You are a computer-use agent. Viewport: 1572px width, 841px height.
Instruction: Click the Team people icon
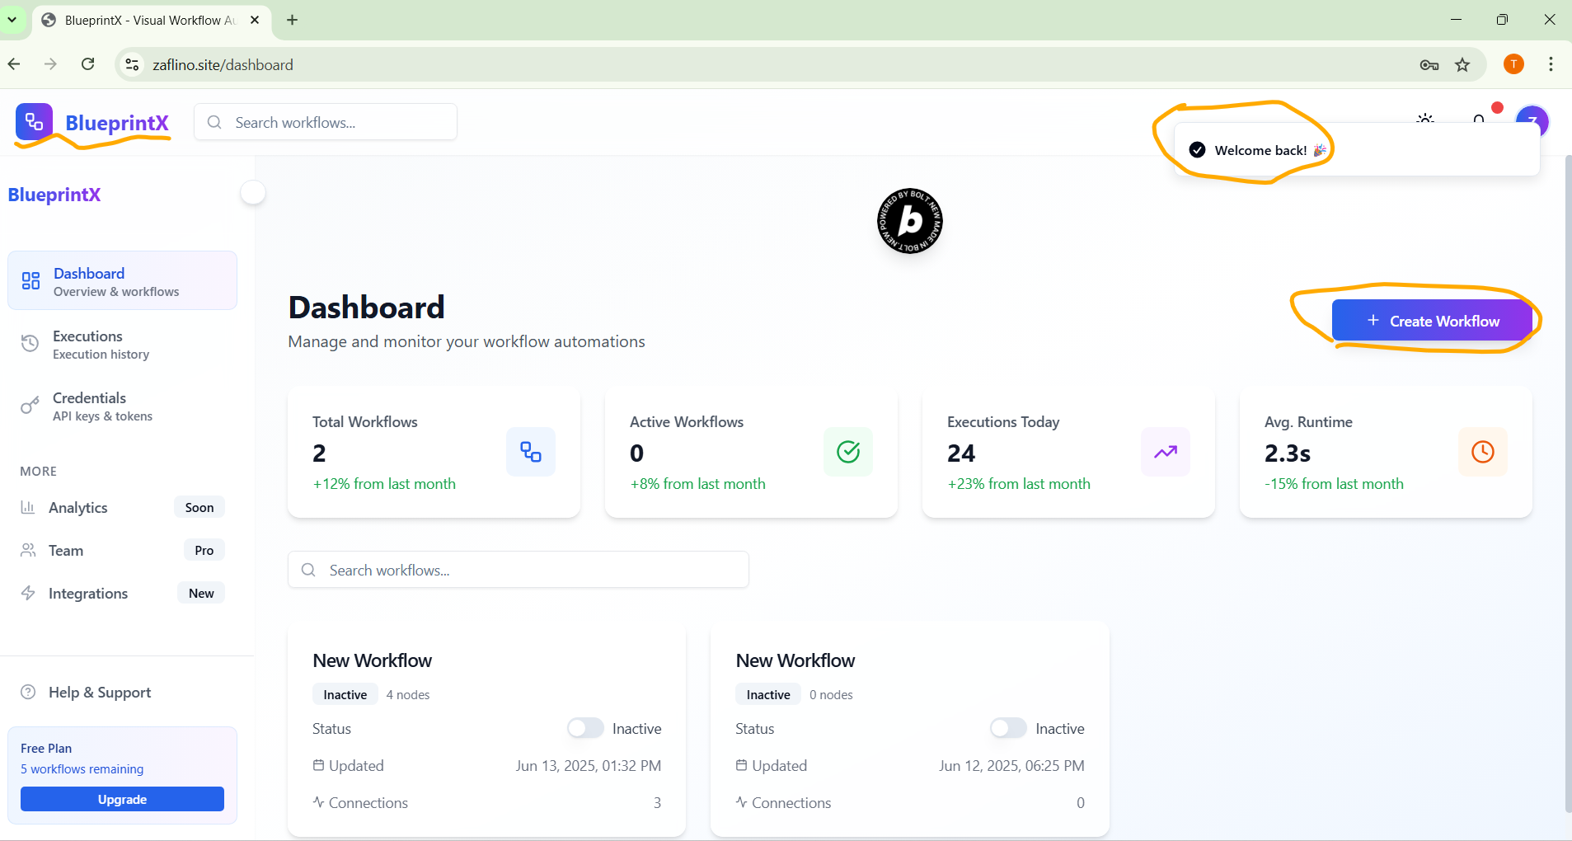tap(28, 550)
